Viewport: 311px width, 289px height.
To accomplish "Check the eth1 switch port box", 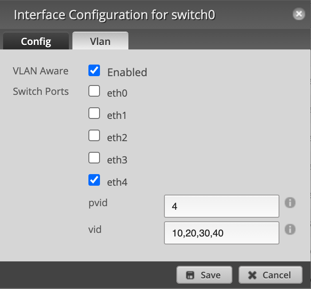I will coord(94,113).
